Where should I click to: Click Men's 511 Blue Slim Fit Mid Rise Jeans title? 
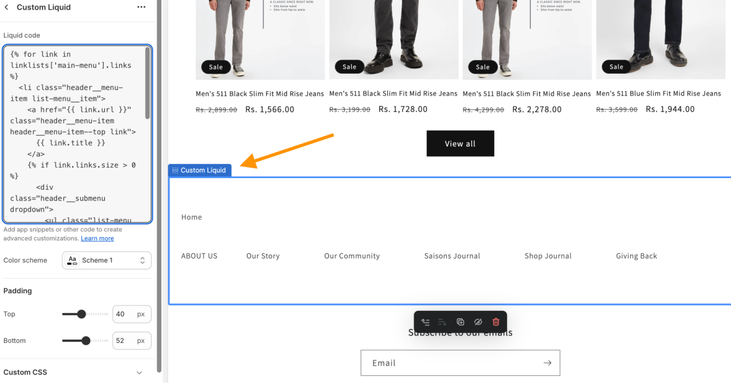click(658, 94)
